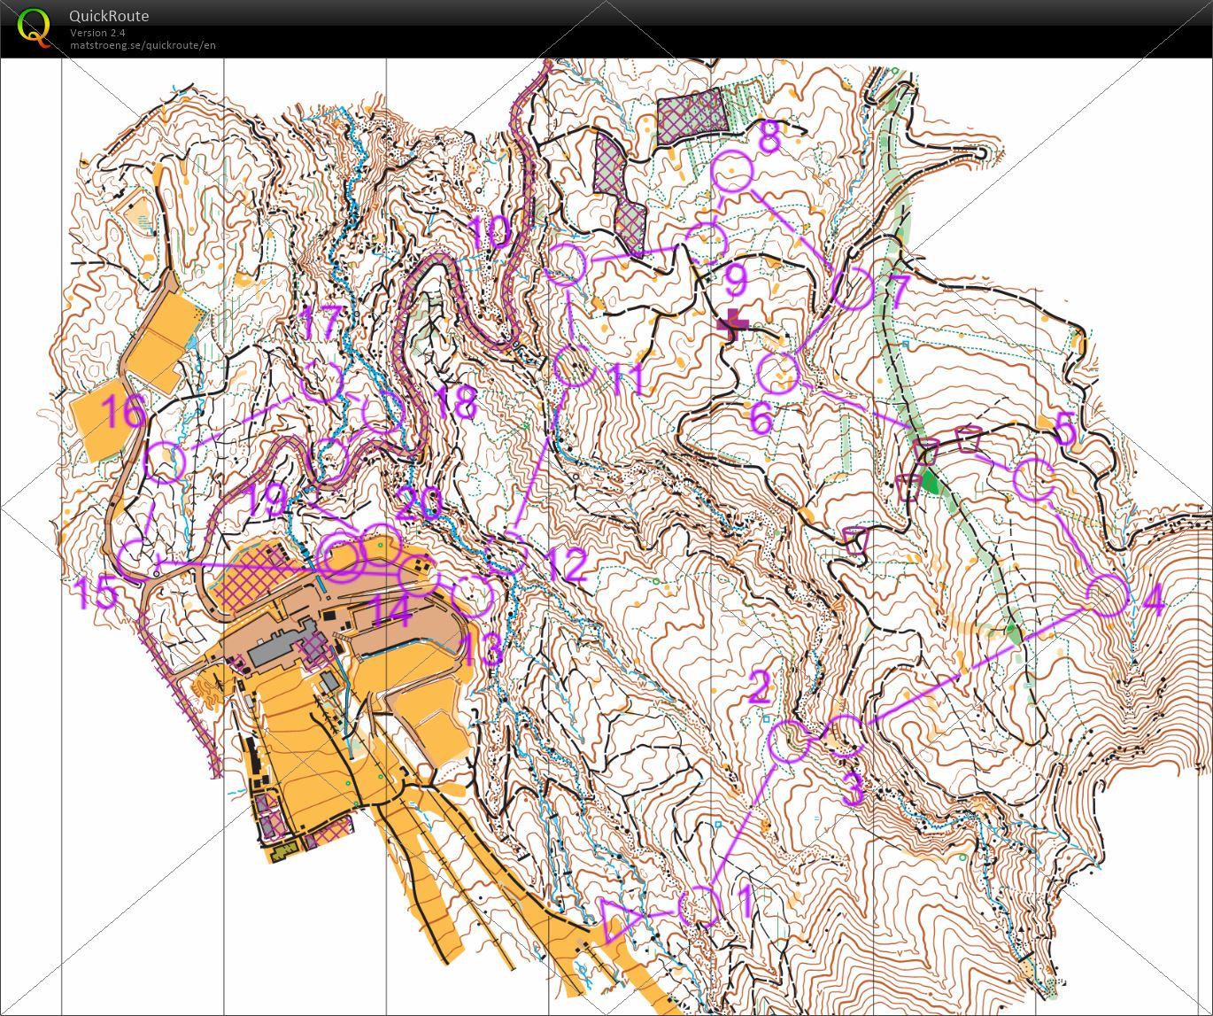Click control circle number 4
1213x1016 pixels.
(1107, 594)
